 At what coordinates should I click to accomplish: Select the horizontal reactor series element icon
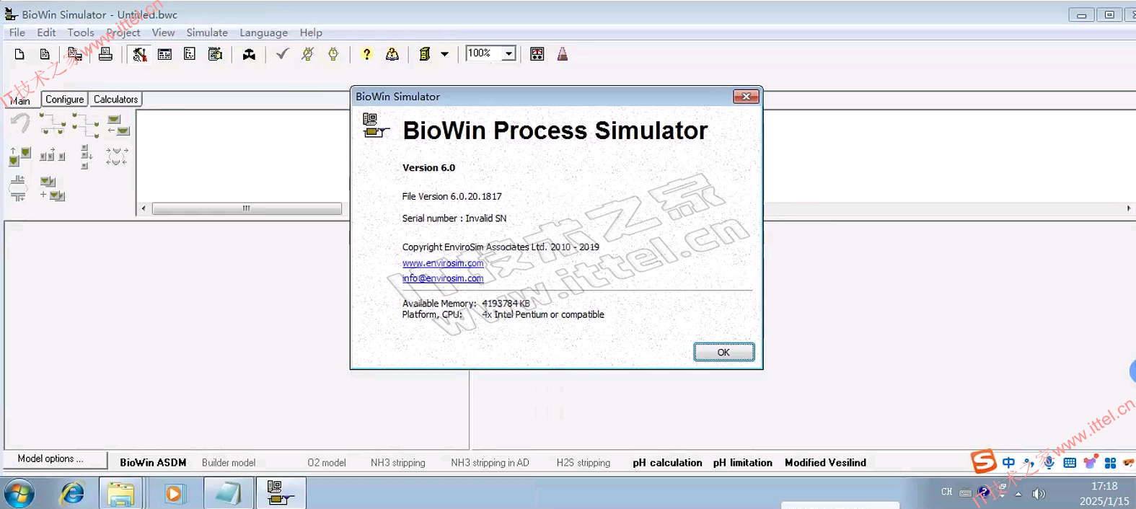click(x=52, y=155)
